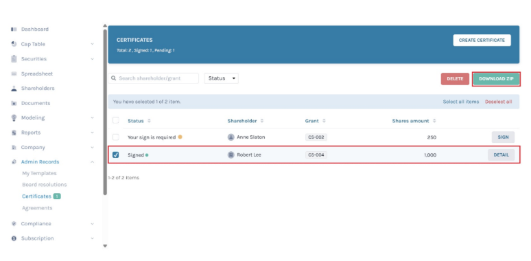This screenshot has height=261, width=531.
Task: Click the Subscription dollar icon
Action: point(14,238)
